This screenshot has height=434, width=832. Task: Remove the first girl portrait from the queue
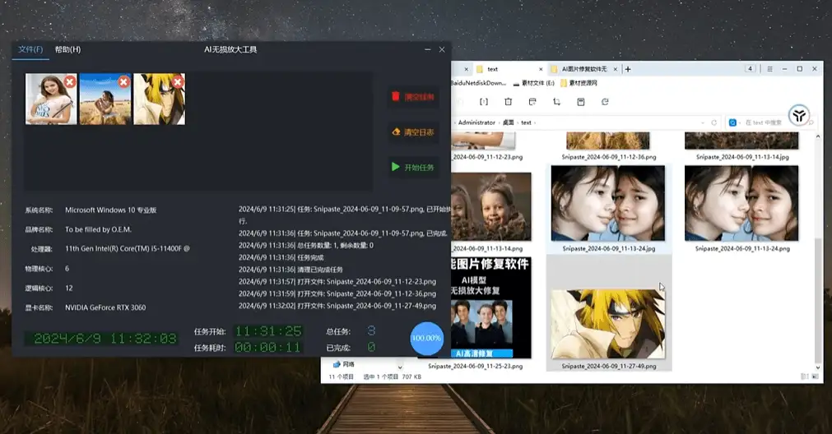(x=70, y=82)
